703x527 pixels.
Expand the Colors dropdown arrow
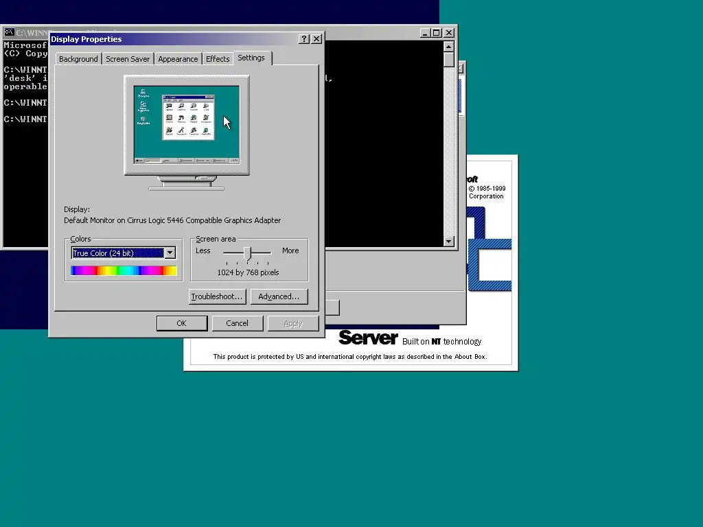click(170, 253)
